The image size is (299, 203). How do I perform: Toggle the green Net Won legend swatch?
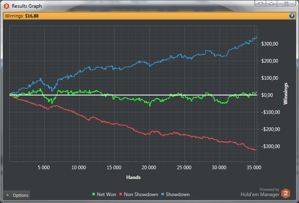click(94, 194)
